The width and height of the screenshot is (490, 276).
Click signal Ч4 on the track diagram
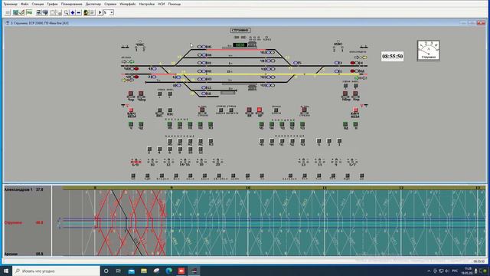coord(268,61)
